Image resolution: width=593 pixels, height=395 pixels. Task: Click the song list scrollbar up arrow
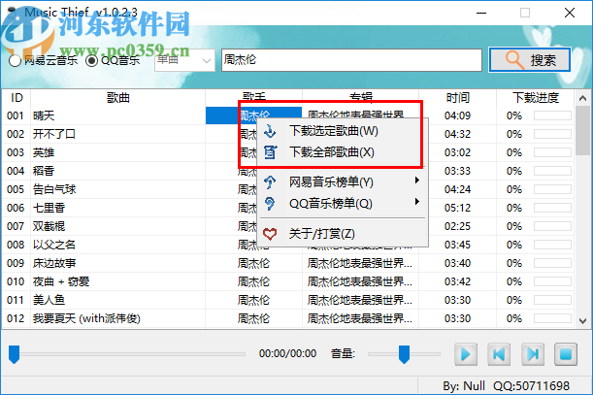(x=582, y=99)
